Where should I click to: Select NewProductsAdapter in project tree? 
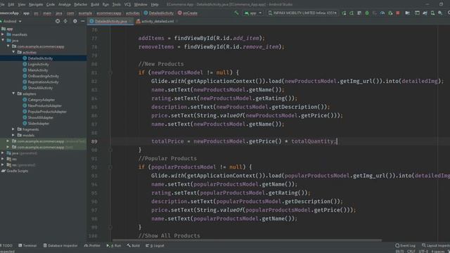point(44,105)
